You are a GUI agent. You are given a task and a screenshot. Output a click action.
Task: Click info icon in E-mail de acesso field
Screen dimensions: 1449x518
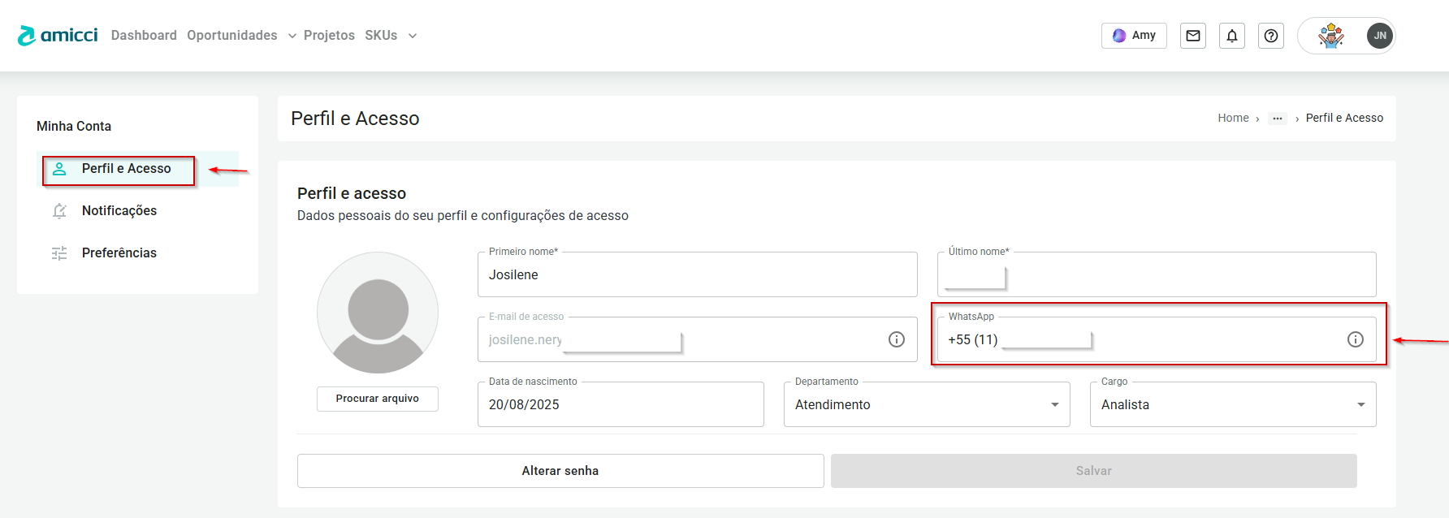click(x=896, y=339)
